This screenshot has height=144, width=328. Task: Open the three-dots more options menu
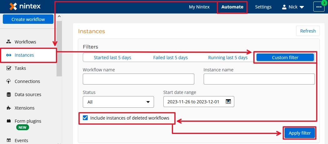coord(319,7)
